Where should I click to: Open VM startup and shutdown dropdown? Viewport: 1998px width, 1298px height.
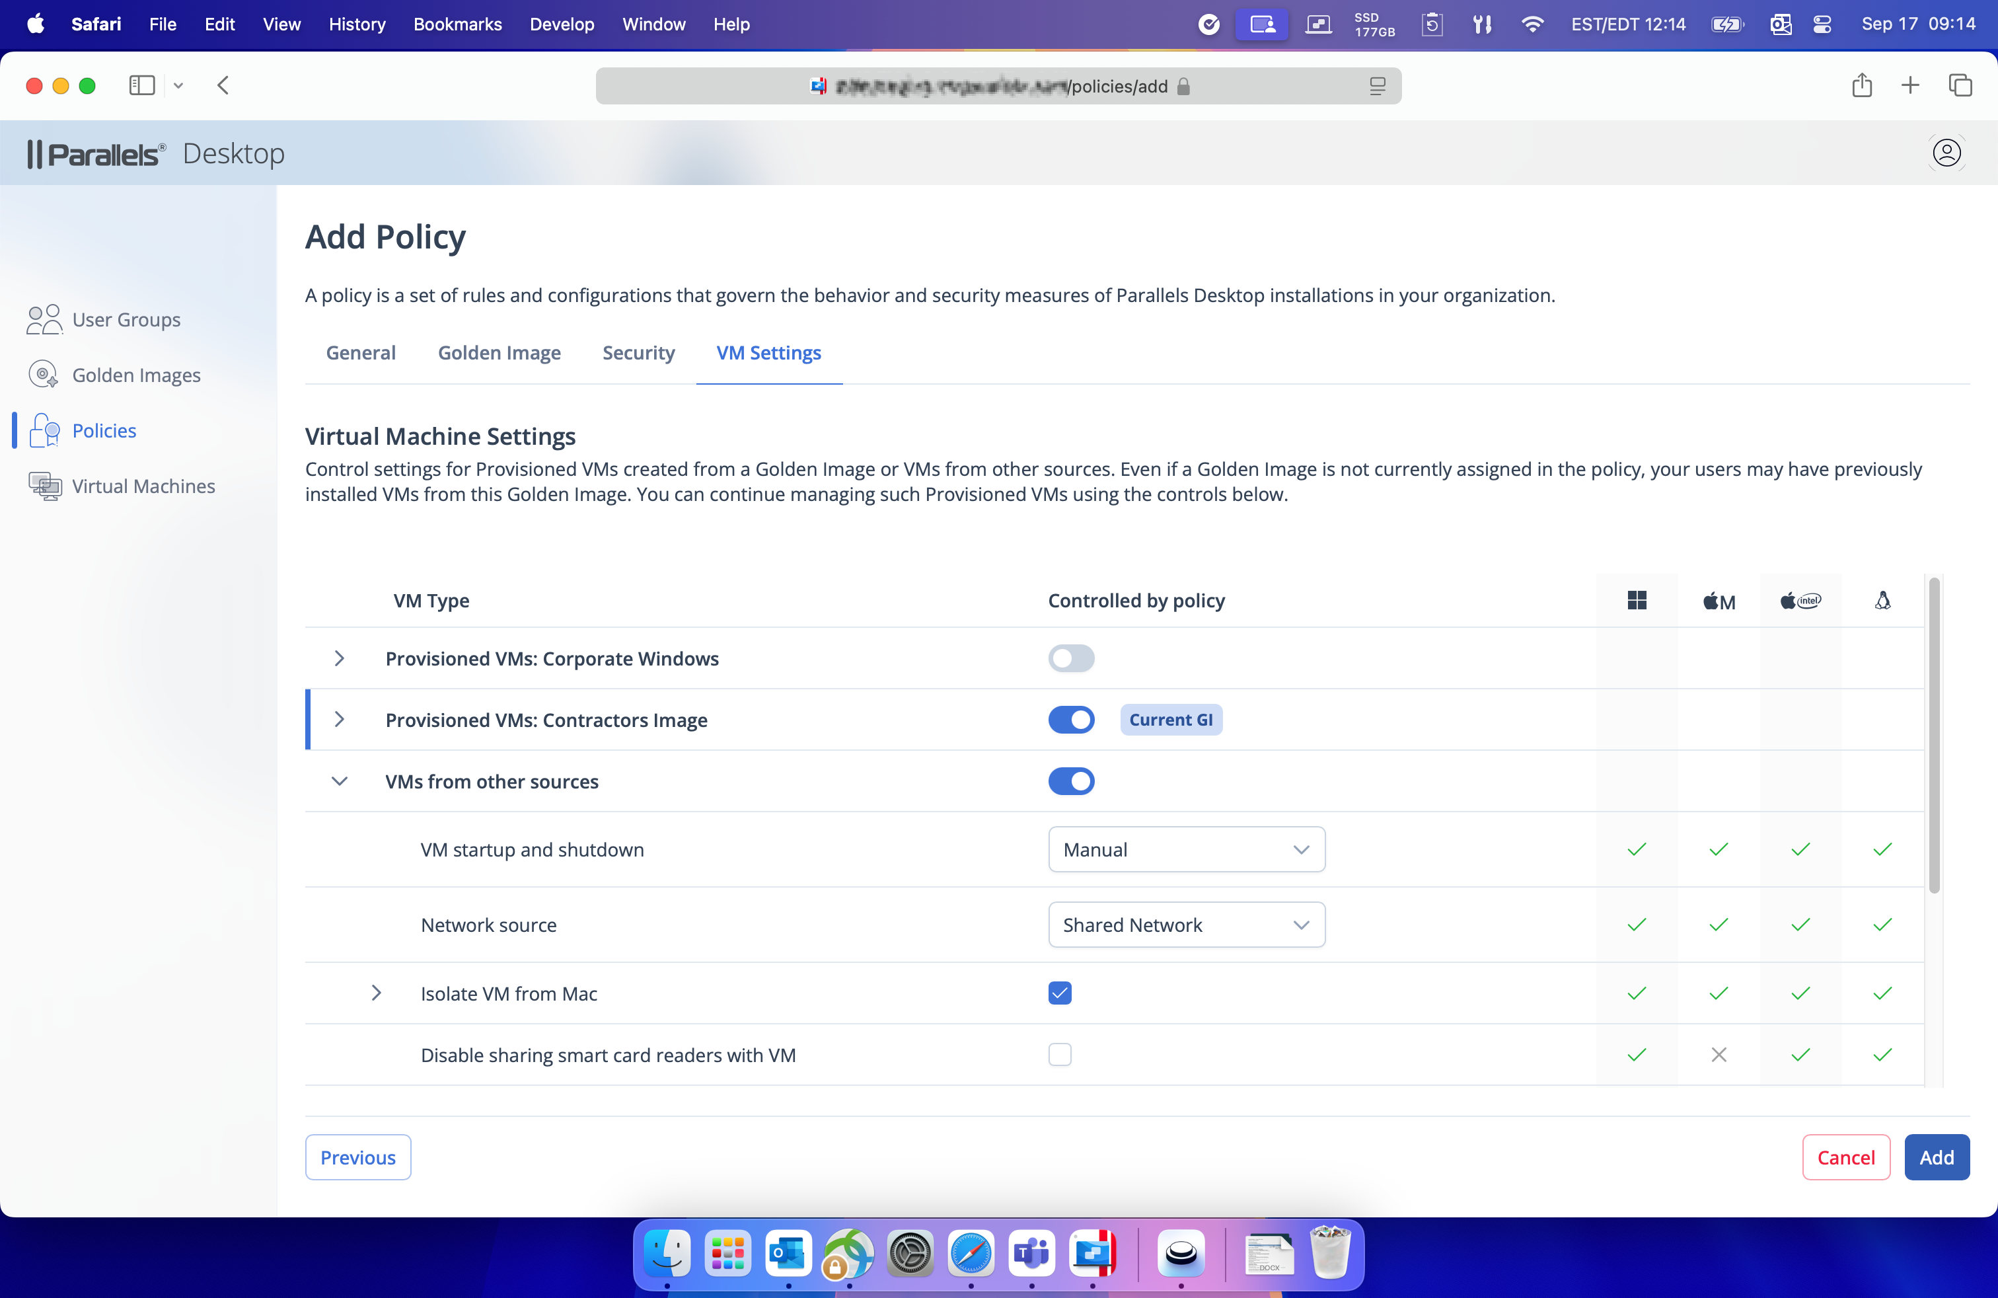coord(1185,850)
